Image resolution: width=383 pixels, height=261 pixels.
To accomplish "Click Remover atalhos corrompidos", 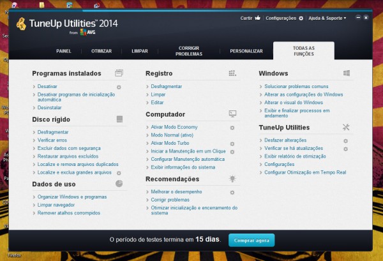I will [69, 213].
